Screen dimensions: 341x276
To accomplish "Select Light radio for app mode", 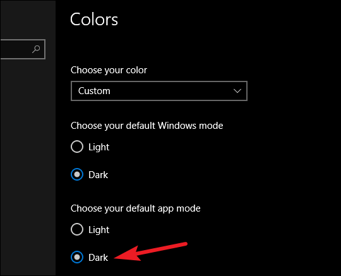I will coord(77,229).
